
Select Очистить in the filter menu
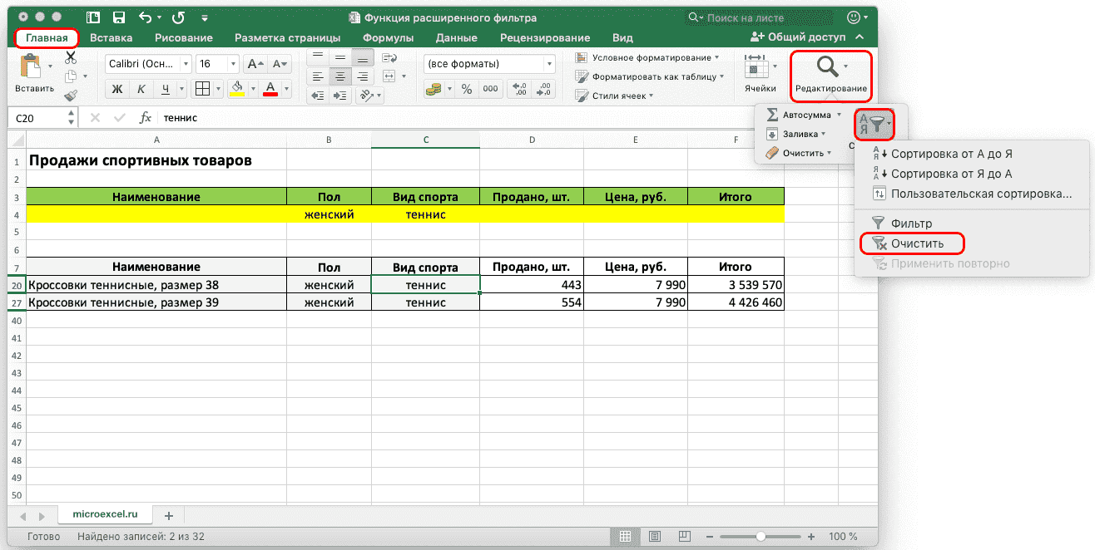[917, 243]
